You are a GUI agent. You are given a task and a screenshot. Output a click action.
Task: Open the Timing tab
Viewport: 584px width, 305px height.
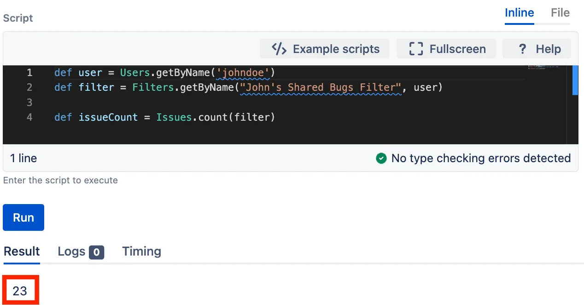[x=141, y=252]
